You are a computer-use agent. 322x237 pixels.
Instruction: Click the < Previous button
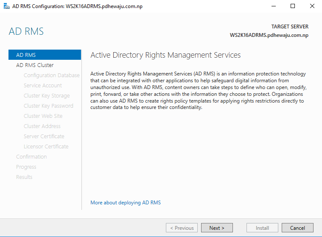[182, 228]
